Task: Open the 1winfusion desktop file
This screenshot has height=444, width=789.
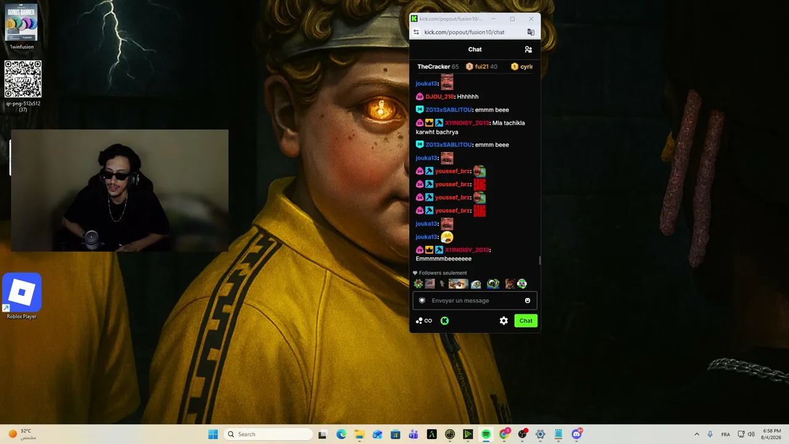Action: coord(22,27)
